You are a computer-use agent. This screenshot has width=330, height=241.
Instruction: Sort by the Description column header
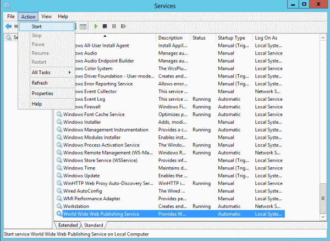pyautogui.click(x=173, y=38)
